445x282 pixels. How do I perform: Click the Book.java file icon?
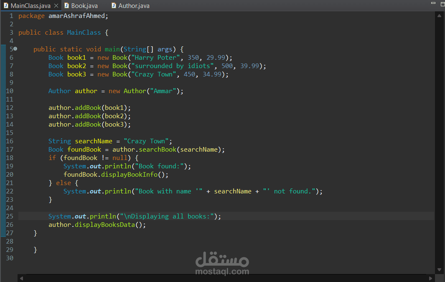click(x=67, y=6)
